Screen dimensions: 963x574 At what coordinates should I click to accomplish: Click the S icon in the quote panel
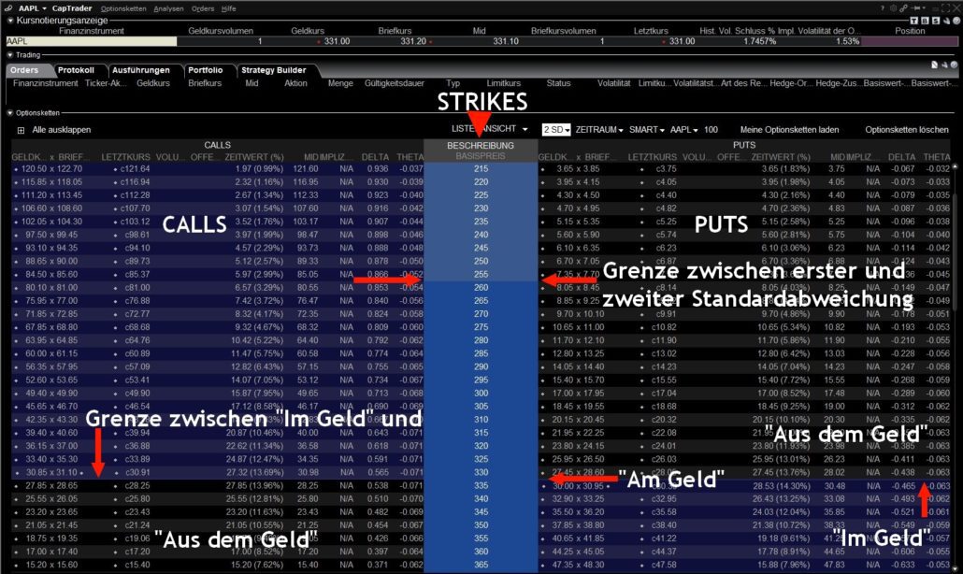936,21
